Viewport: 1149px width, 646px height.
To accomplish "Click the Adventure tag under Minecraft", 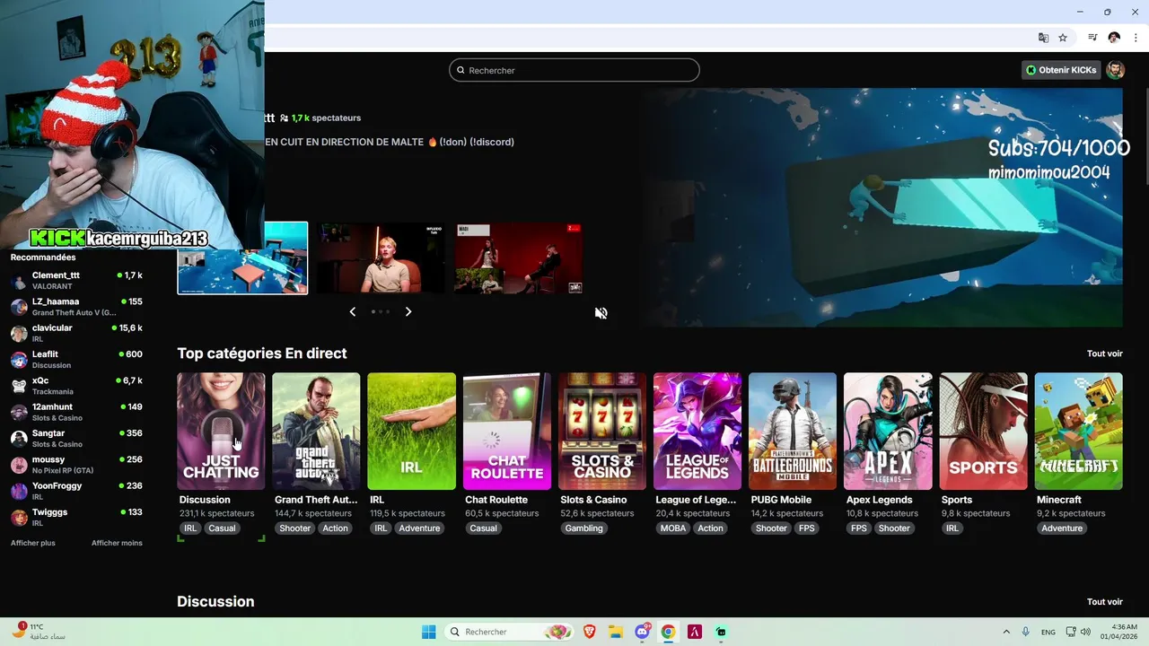I will [x=1062, y=528].
